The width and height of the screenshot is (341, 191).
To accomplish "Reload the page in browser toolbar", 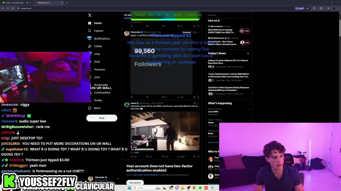I will click(12, 8).
